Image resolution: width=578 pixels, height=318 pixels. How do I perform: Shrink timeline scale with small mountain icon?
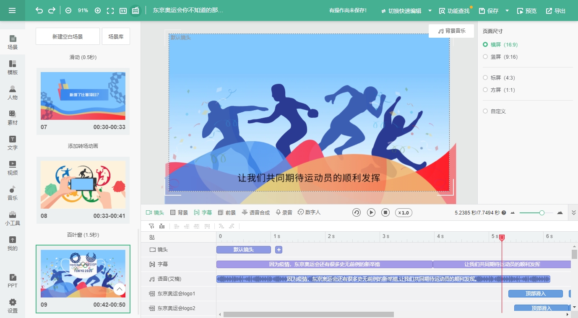pyautogui.click(x=513, y=213)
